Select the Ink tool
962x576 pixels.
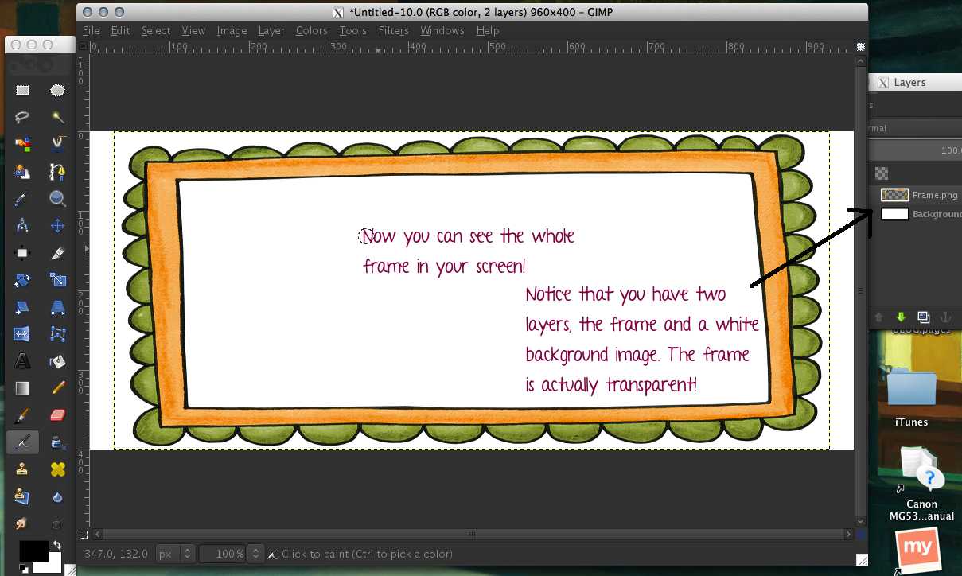coord(57,442)
